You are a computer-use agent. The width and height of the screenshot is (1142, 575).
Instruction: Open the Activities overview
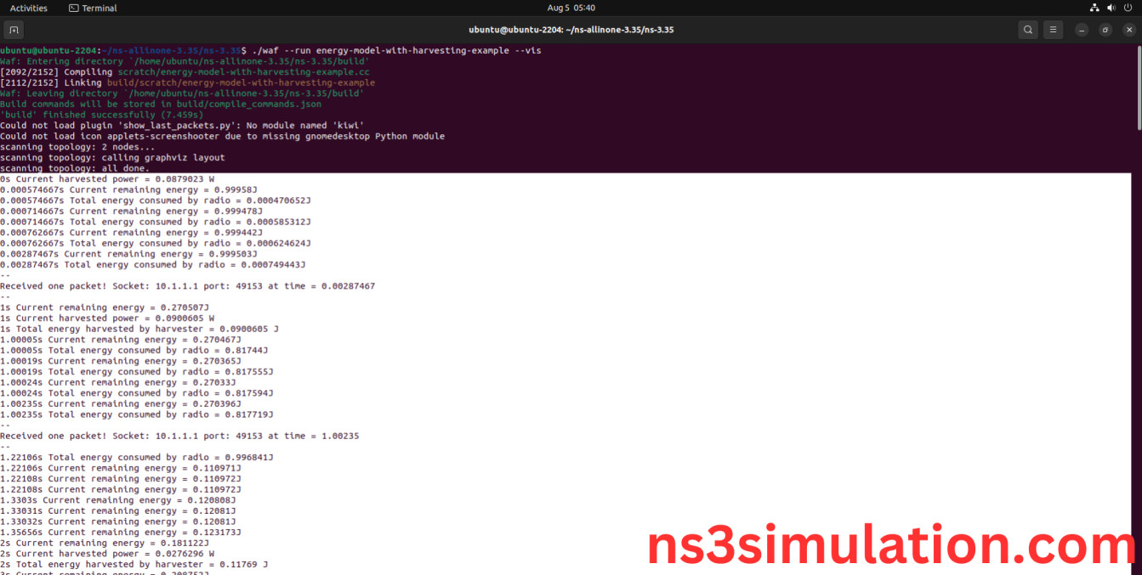pos(28,8)
